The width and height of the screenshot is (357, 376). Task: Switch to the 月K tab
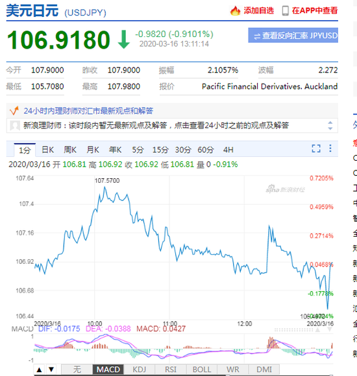pos(93,150)
